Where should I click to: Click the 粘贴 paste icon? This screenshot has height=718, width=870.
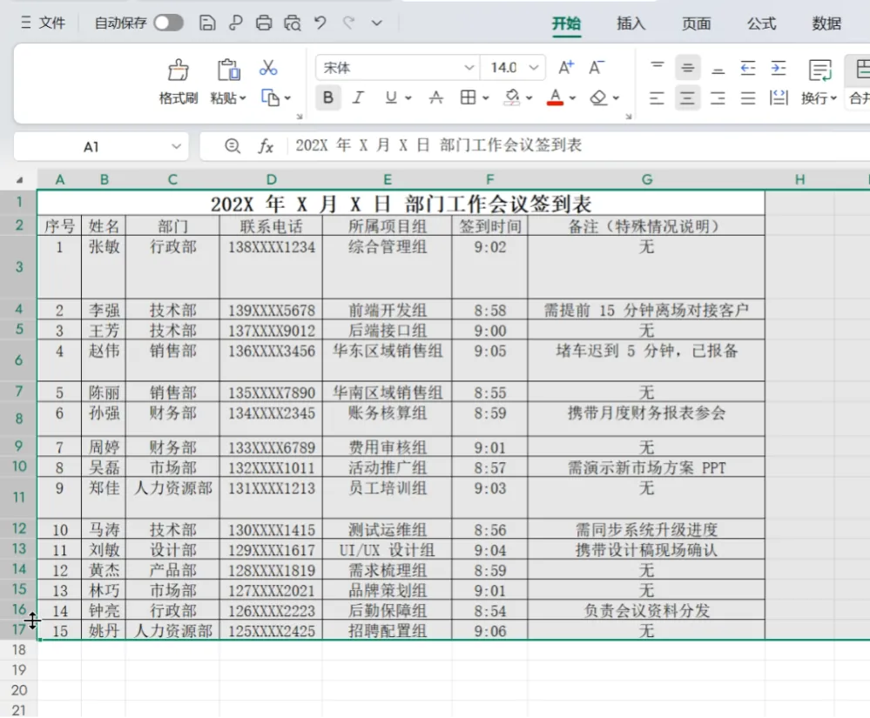pos(228,70)
